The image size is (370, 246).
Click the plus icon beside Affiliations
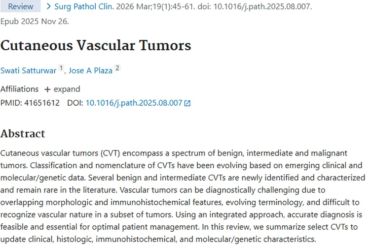point(47,90)
